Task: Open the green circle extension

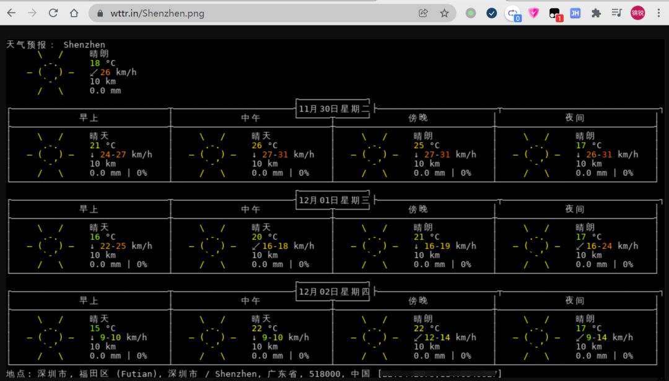Action: (x=471, y=13)
